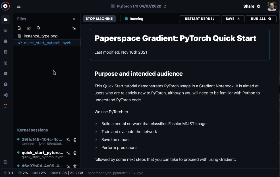Click Purpose and intended audience heading
Image resolution: width=280 pixels, height=177 pixels.
click(x=138, y=74)
